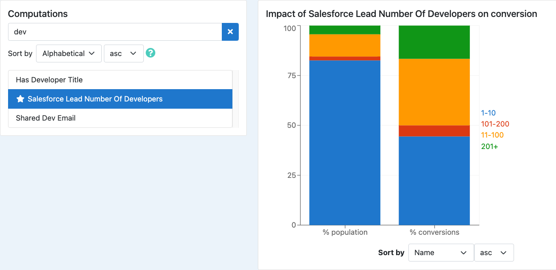
Task: Click the orange segment of % conversions bar
Action: coord(434,92)
